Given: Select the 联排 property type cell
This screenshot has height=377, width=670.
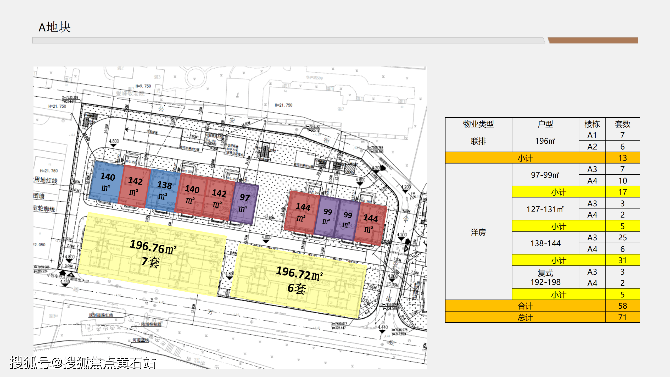Looking at the screenshot, I should (478, 141).
